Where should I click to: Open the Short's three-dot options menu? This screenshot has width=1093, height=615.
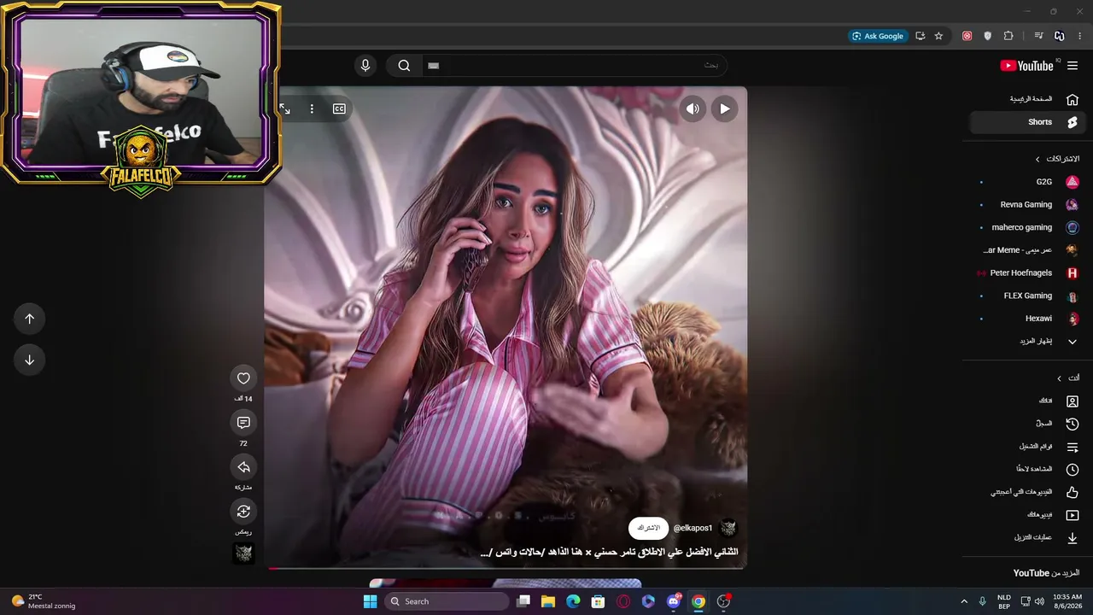(312, 108)
